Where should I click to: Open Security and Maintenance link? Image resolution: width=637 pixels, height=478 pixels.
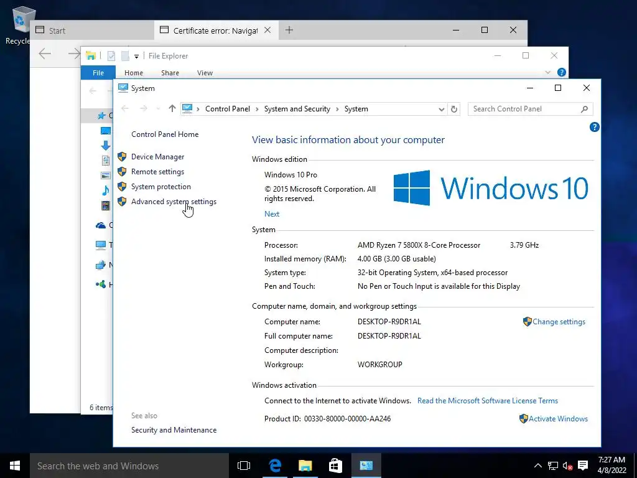[174, 430]
